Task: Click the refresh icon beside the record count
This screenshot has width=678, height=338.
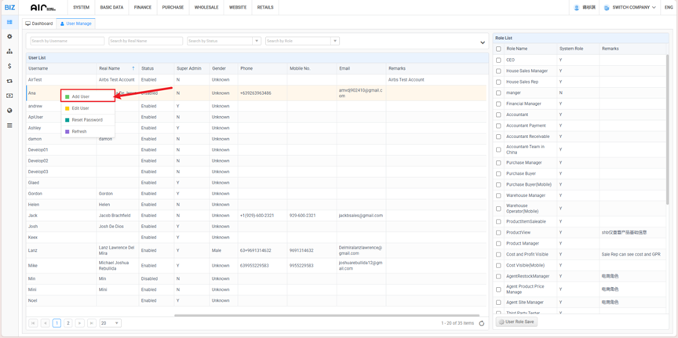Action: click(482, 323)
